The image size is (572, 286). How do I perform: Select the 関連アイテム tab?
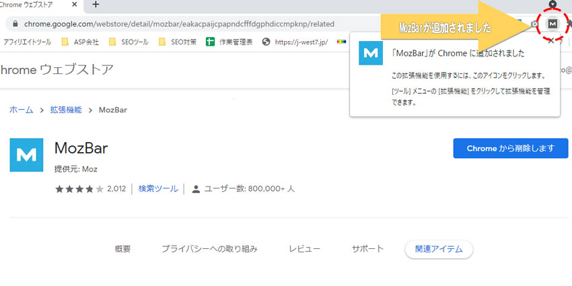(x=439, y=250)
